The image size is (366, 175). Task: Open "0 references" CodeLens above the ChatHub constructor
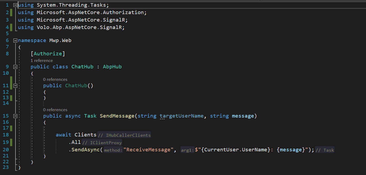(55, 80)
